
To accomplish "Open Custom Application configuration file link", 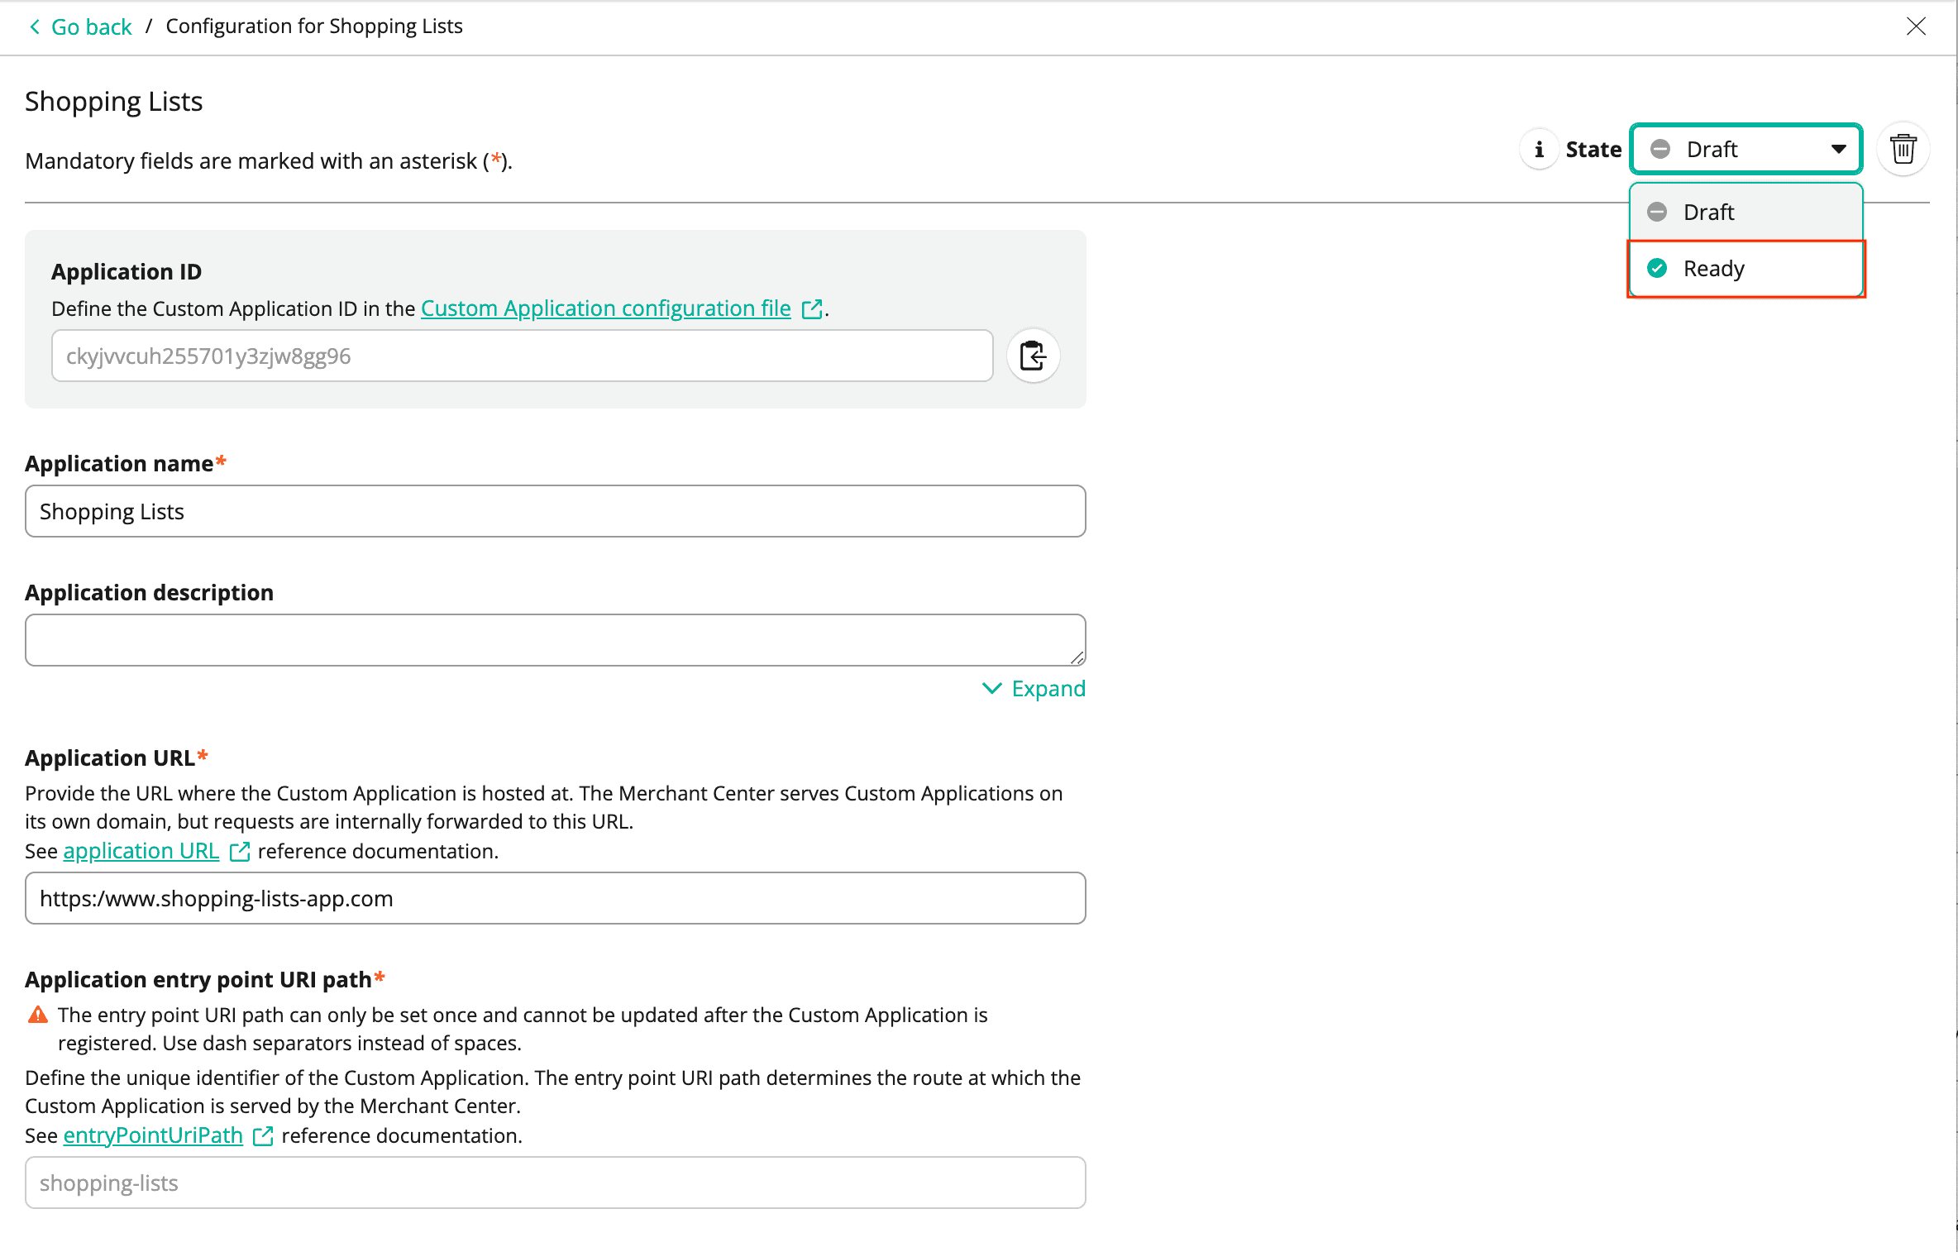I will point(605,308).
